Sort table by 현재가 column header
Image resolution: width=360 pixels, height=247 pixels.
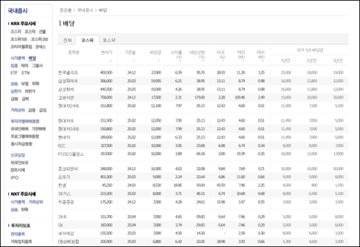pos(106,52)
